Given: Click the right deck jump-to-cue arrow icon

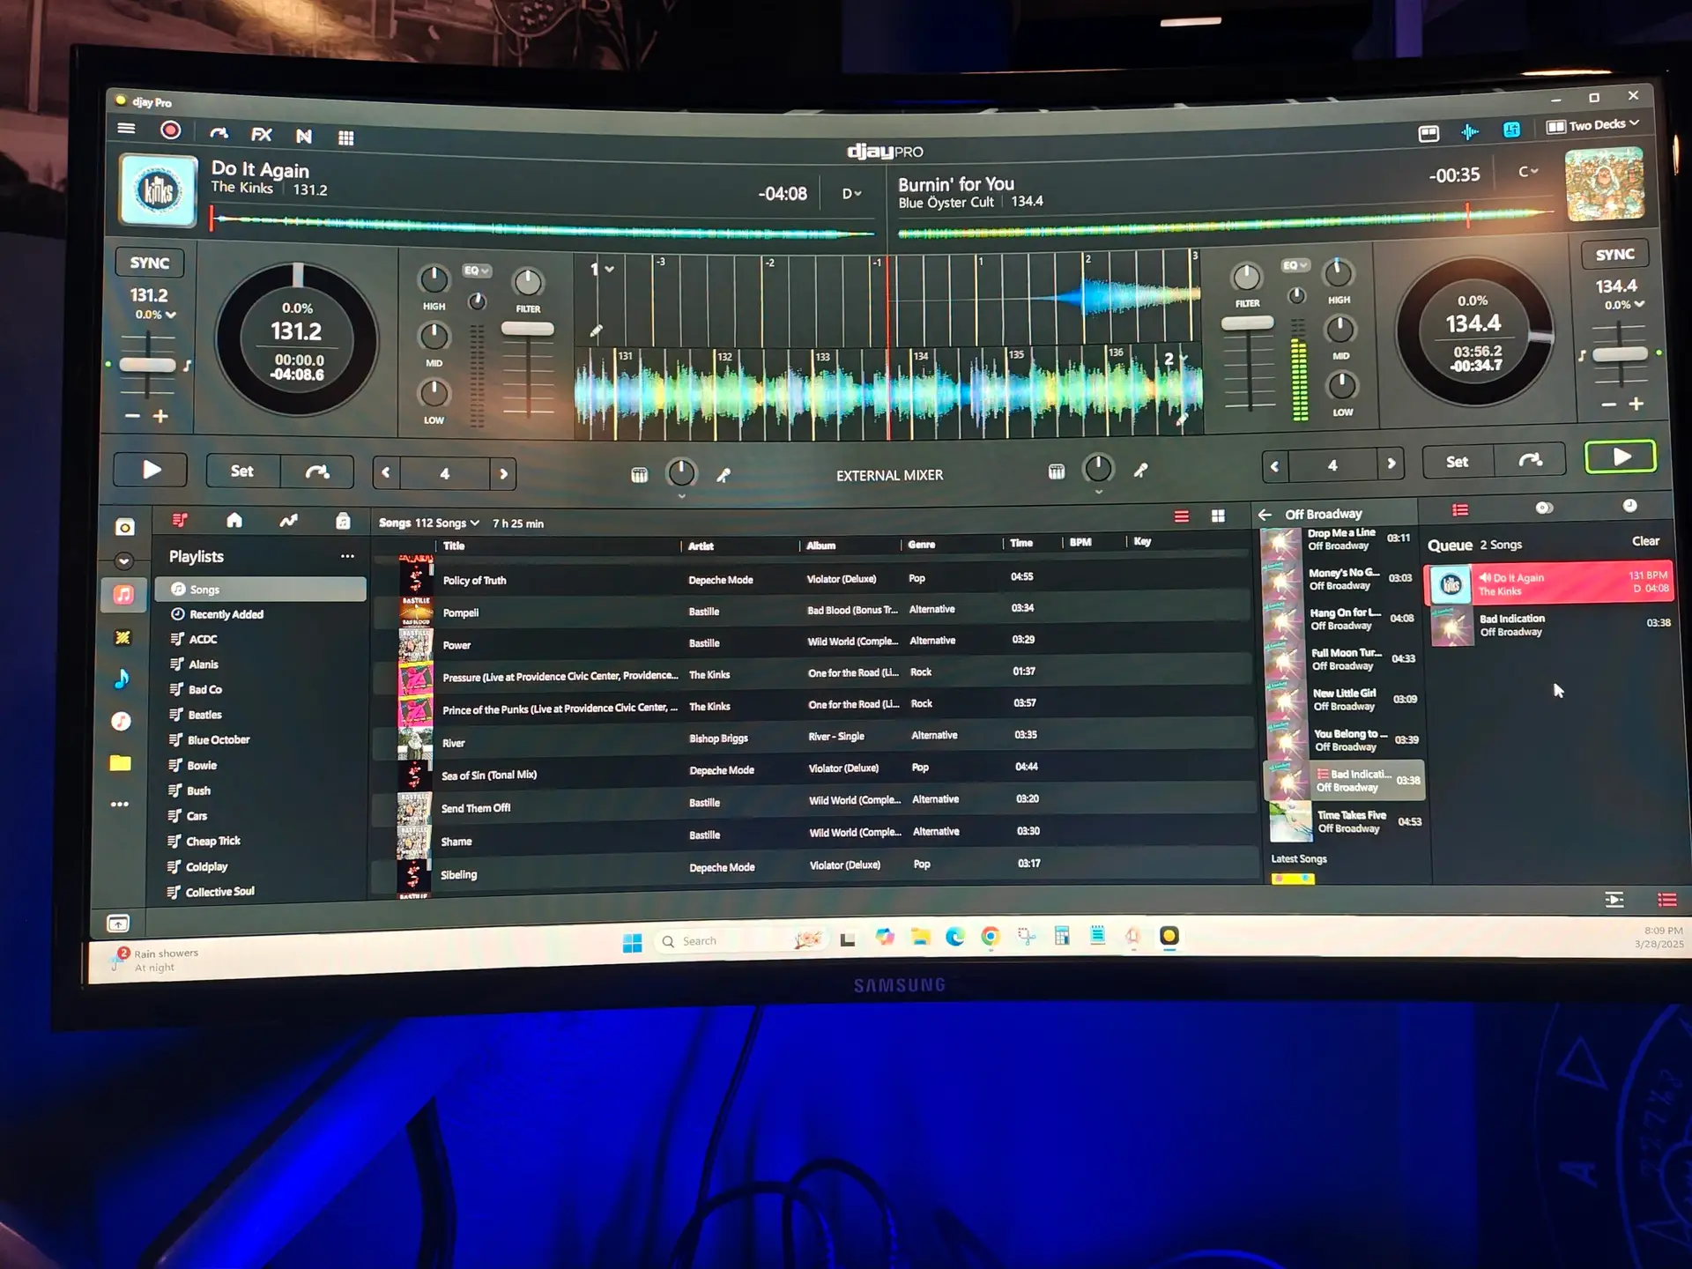Looking at the screenshot, I should [1530, 460].
